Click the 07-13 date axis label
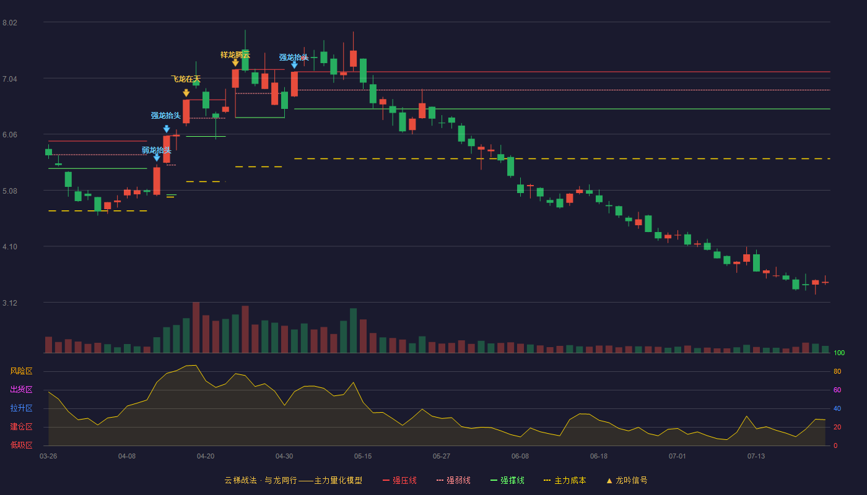This screenshot has width=867, height=495. tap(756, 456)
